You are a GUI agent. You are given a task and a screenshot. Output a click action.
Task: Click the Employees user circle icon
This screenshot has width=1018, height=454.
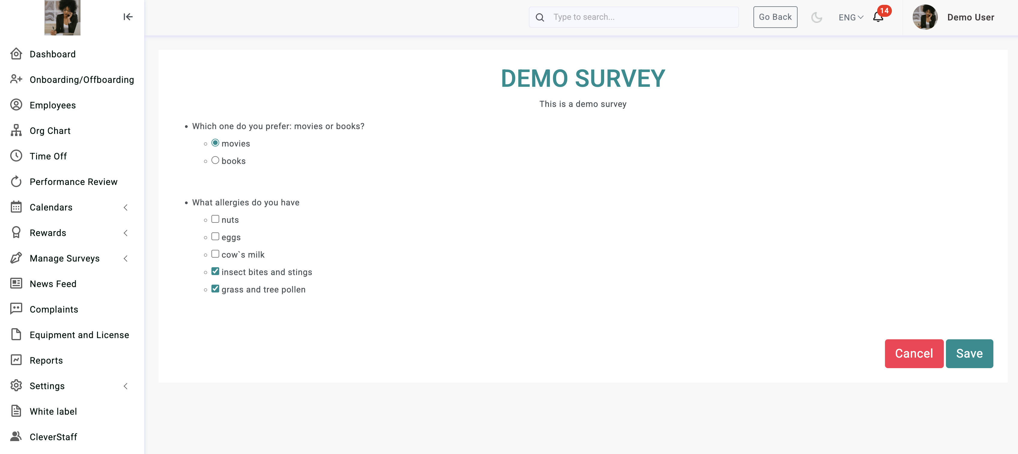[16, 105]
